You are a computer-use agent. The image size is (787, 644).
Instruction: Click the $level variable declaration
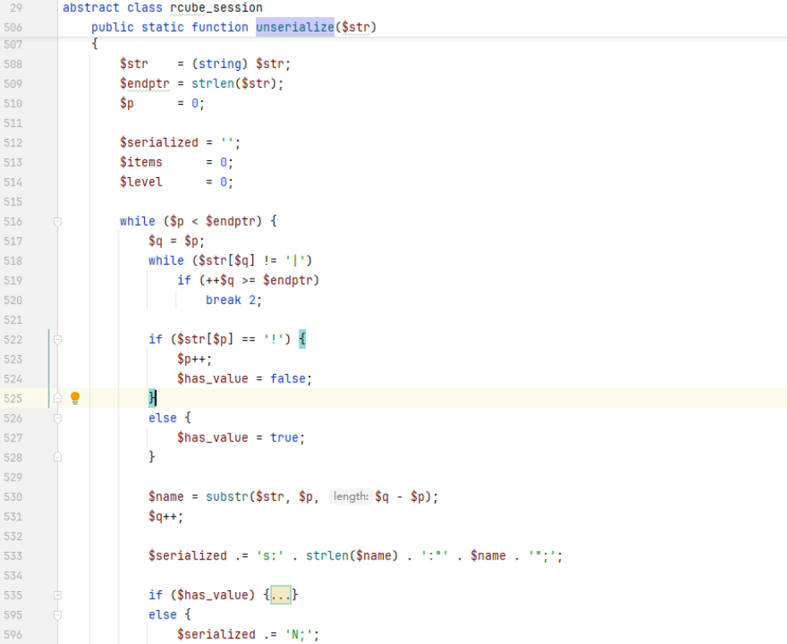pyautogui.click(x=141, y=181)
